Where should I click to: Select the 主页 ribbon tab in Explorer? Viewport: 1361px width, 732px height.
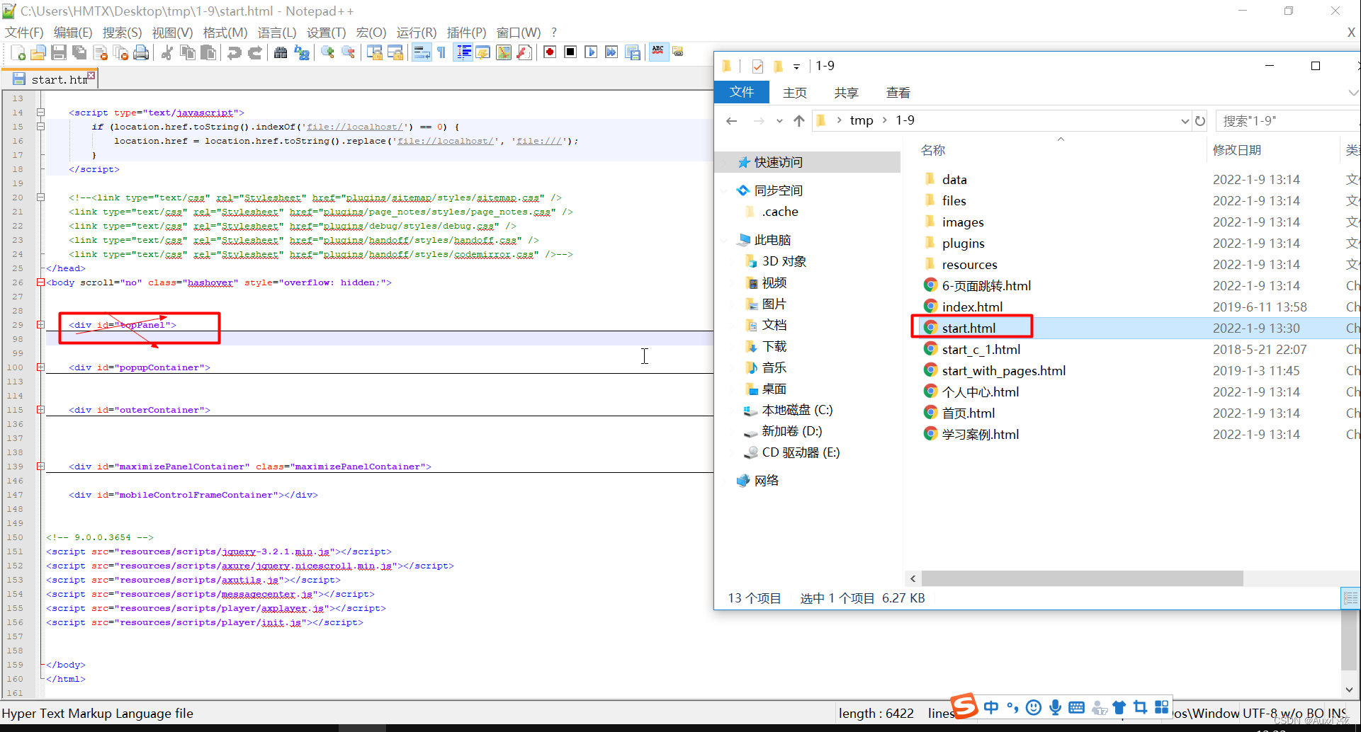[795, 93]
